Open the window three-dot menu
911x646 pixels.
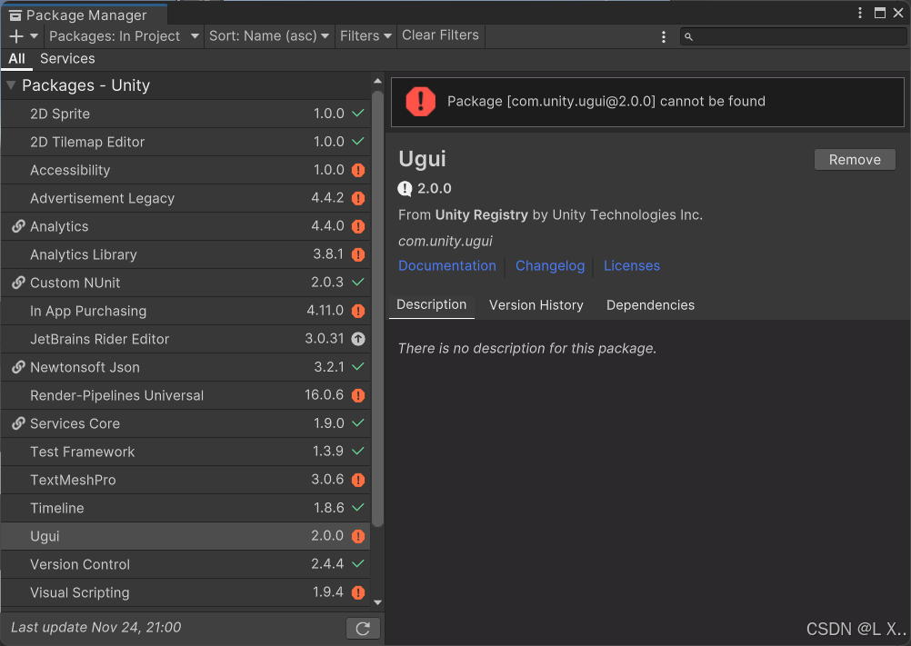860,13
